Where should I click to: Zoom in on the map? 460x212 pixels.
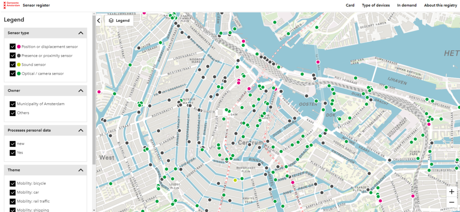[451, 192]
